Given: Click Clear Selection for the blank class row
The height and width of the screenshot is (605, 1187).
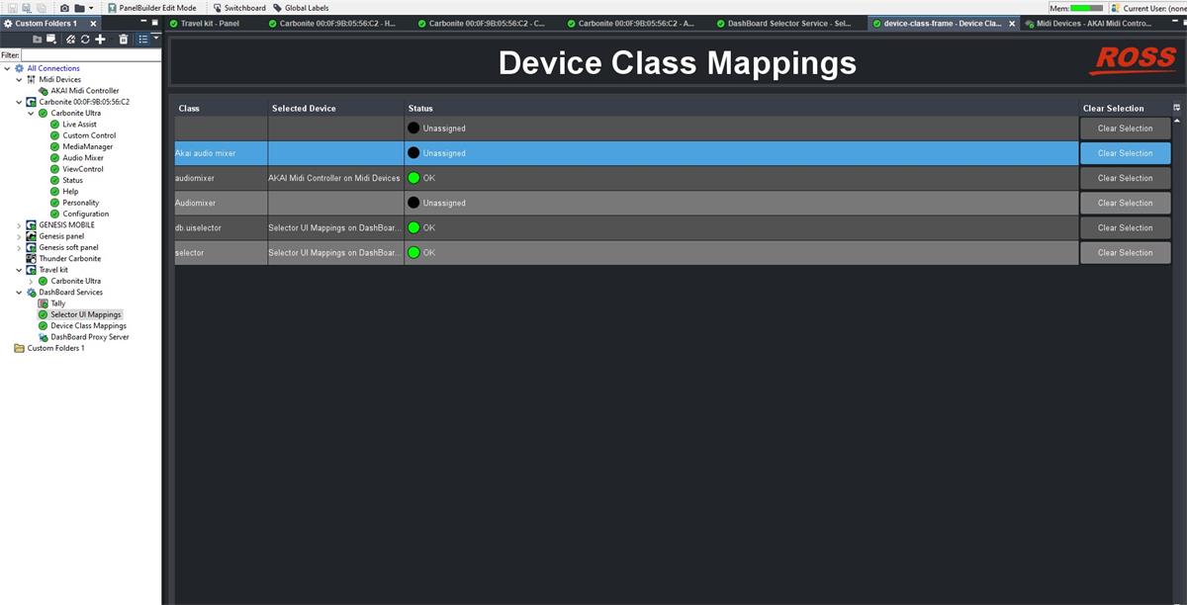Looking at the screenshot, I should click(x=1125, y=129).
